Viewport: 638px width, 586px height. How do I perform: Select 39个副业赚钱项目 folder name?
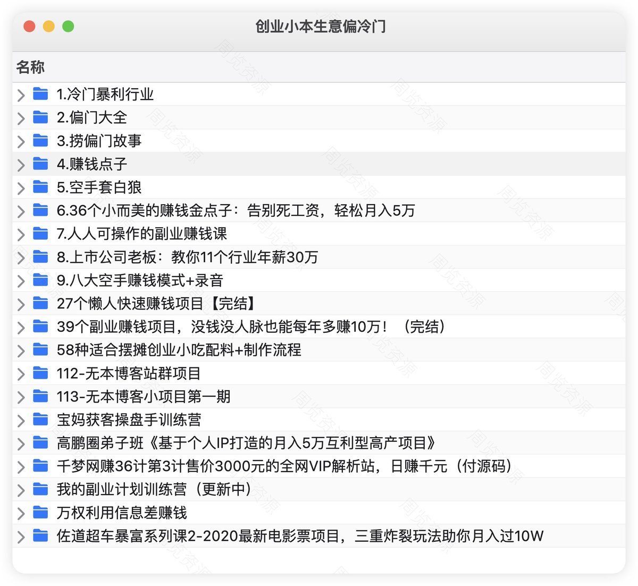250,327
